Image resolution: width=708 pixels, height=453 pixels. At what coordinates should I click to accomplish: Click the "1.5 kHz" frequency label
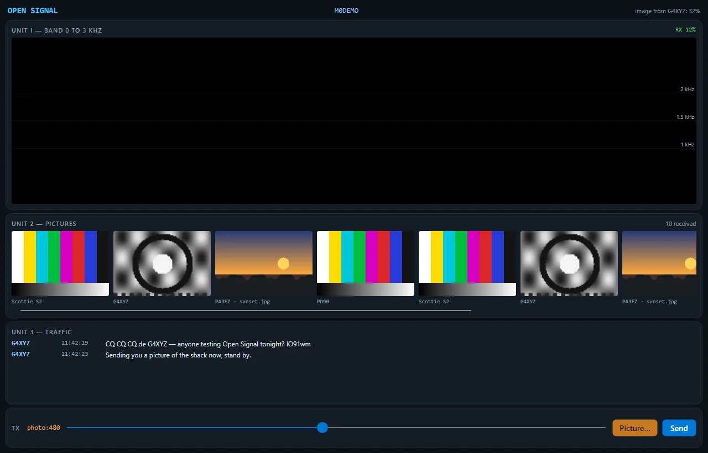[x=685, y=117]
